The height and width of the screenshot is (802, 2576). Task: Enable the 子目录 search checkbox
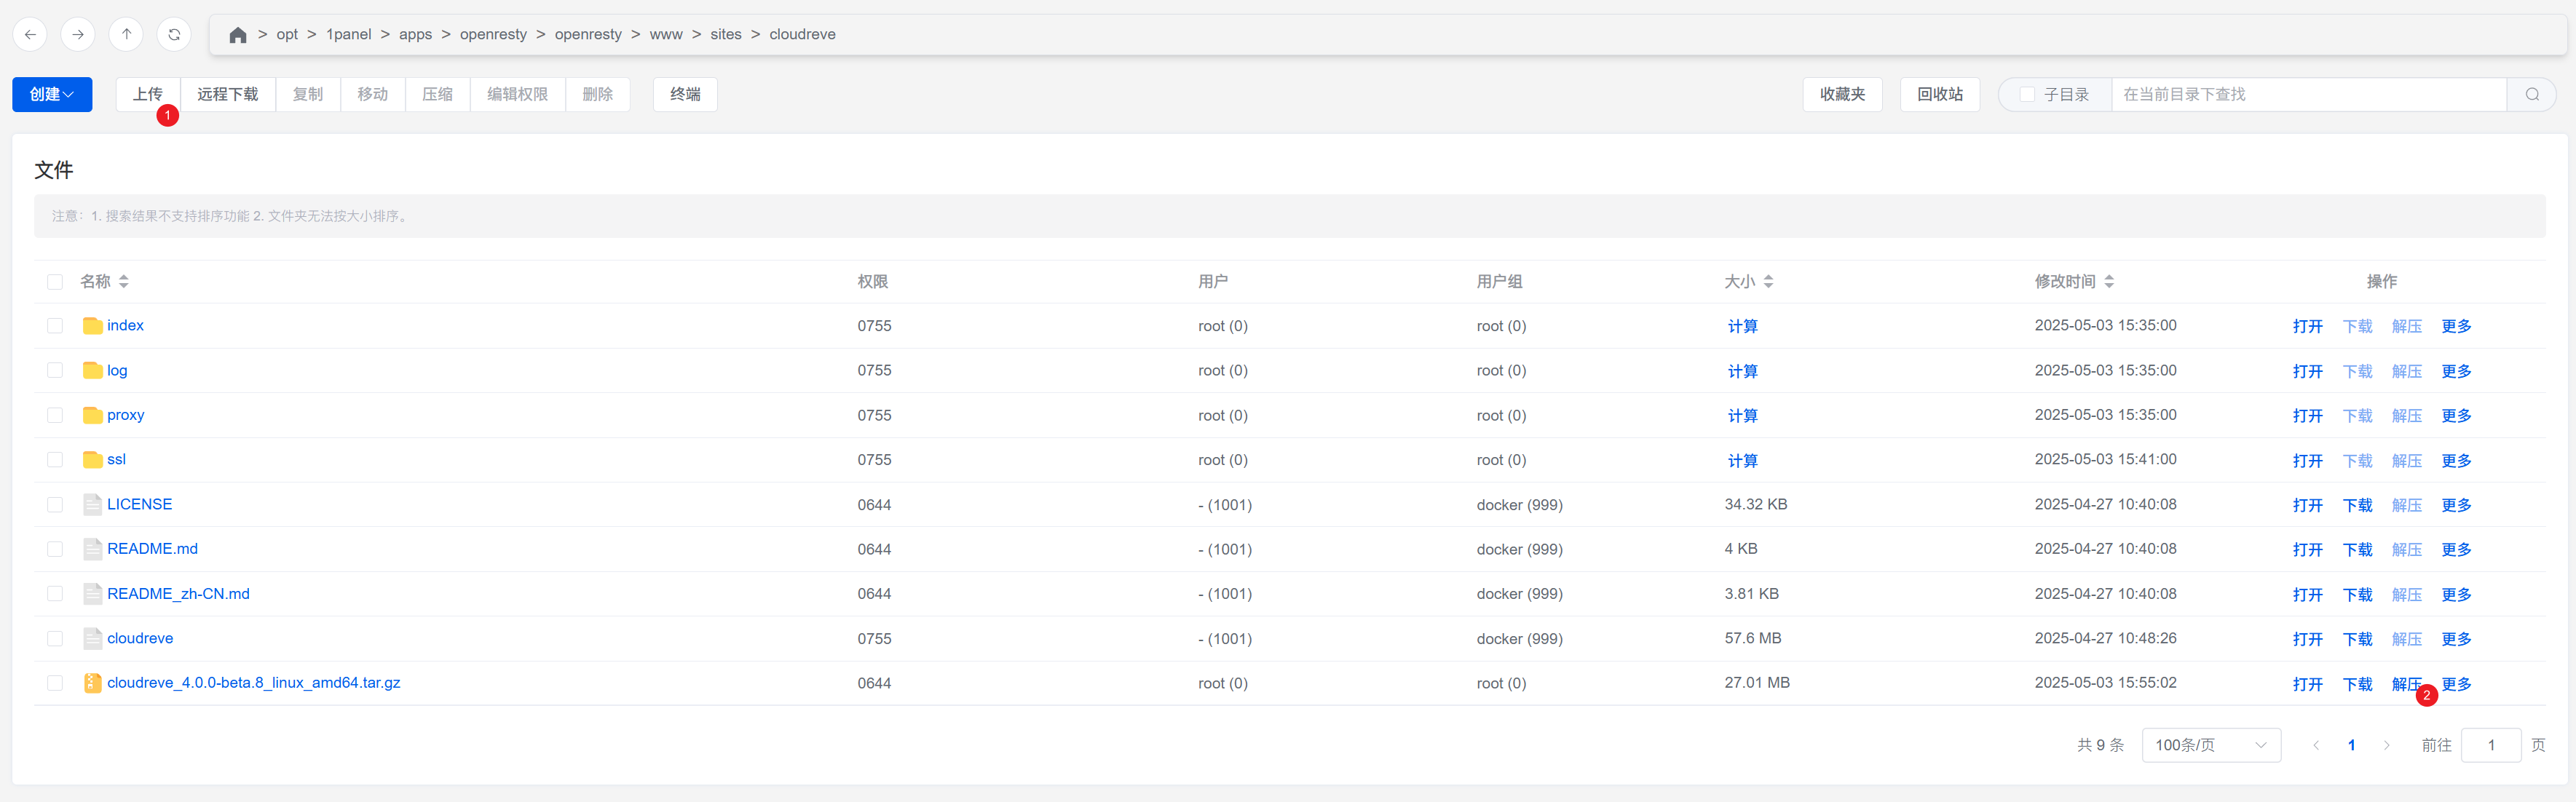point(2027,94)
